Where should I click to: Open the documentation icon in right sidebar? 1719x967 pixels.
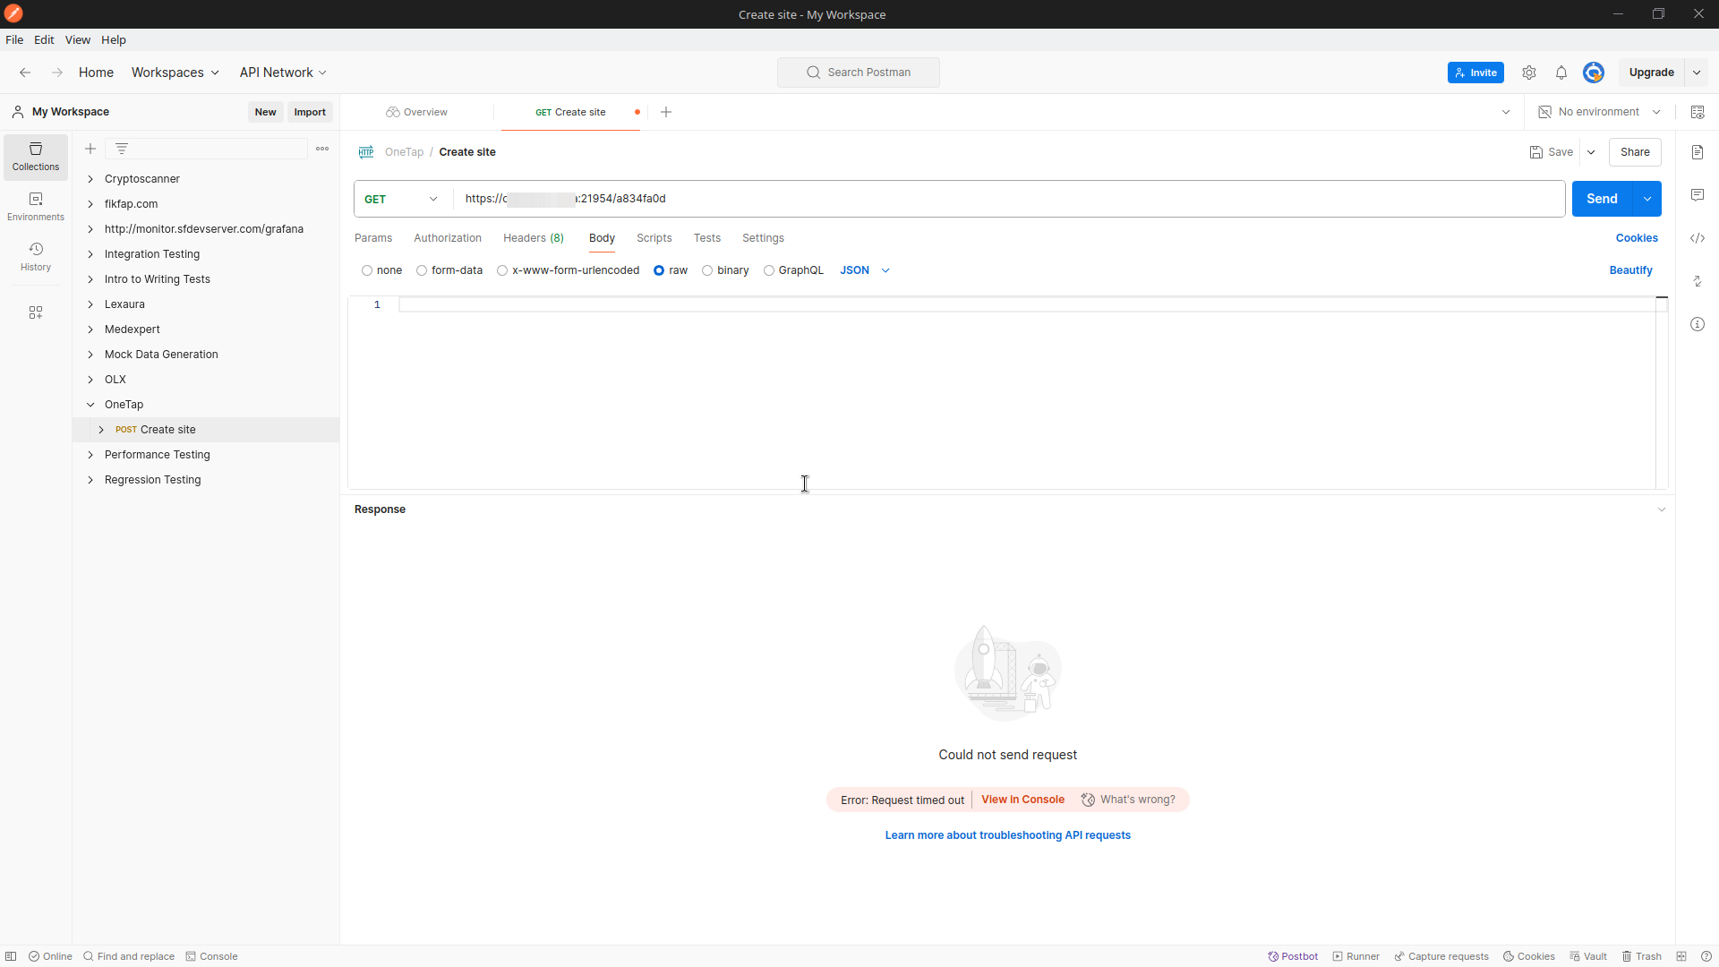[x=1698, y=152]
